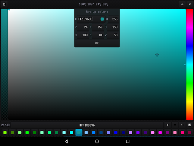Click the file icon in the top-left corner
Image resolution: width=194 pixels, height=146 pixels.
coord(4,4)
